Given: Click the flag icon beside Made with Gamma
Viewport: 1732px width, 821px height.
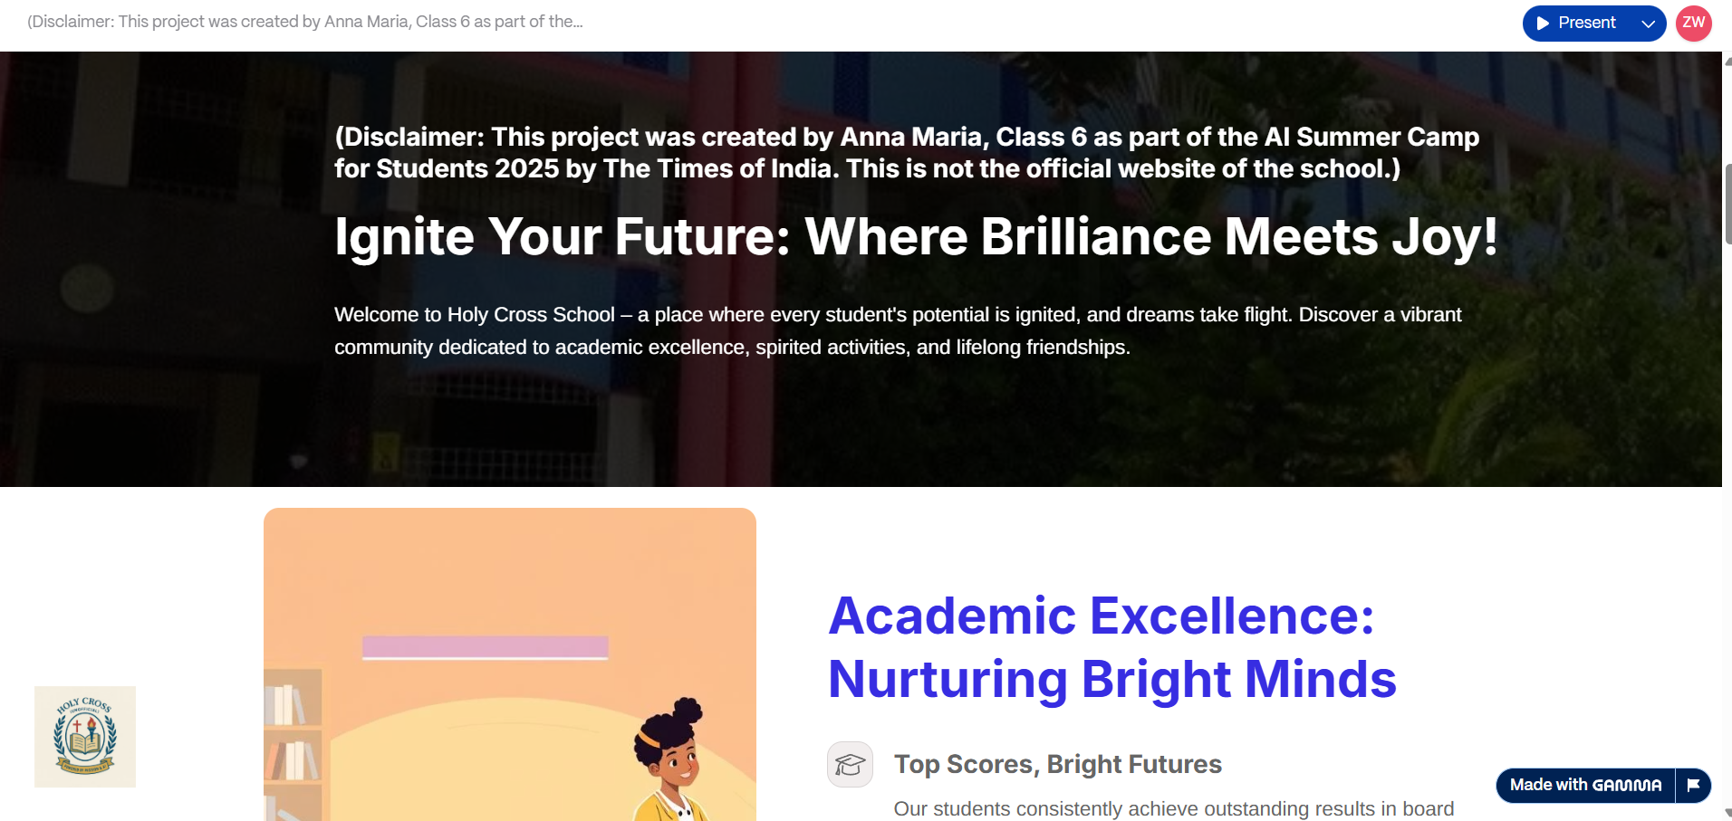Looking at the screenshot, I should (x=1693, y=785).
